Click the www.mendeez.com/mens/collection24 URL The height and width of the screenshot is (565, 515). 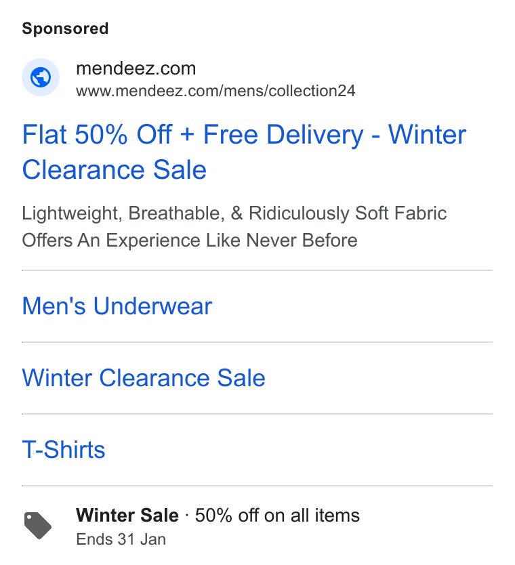coord(215,91)
